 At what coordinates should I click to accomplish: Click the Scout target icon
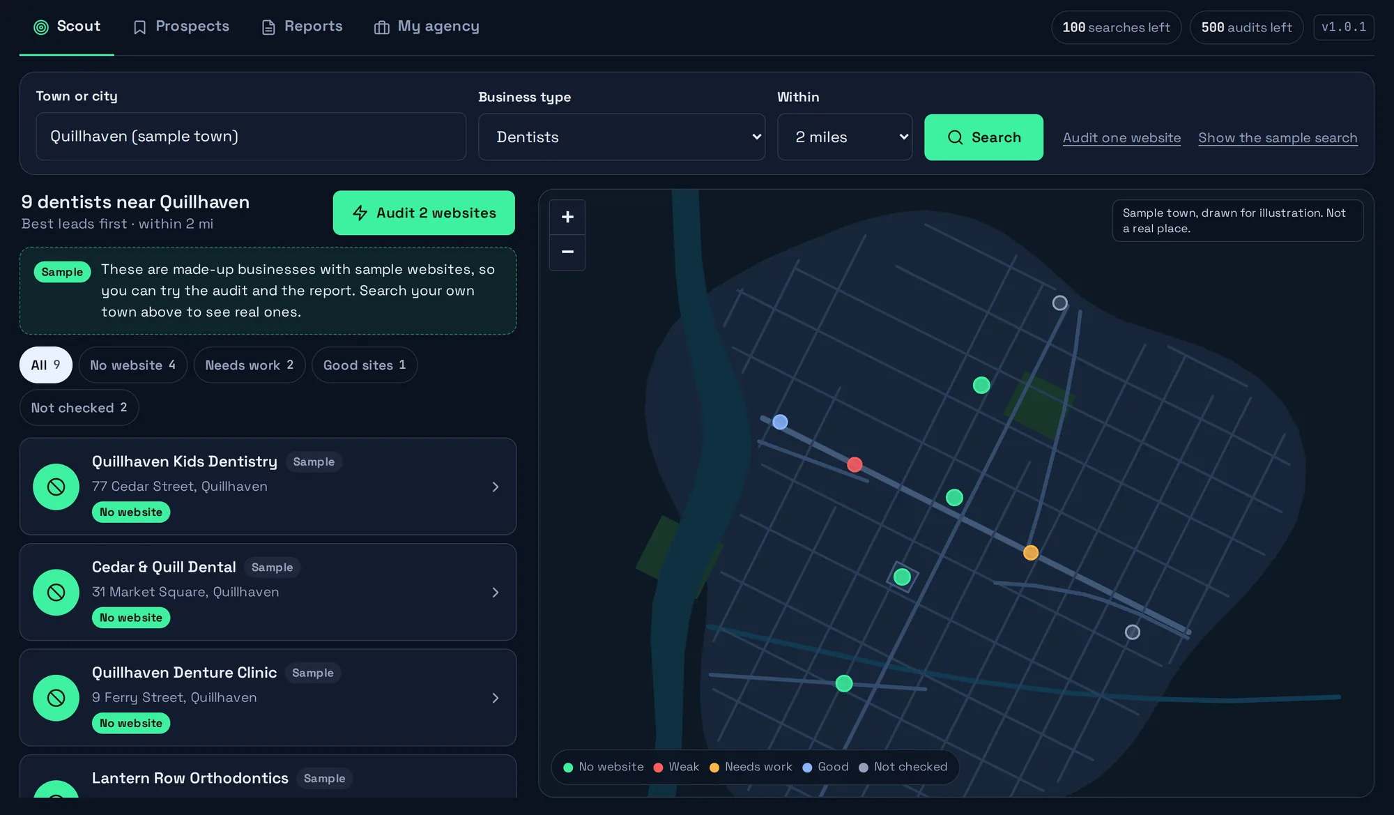tap(41, 27)
